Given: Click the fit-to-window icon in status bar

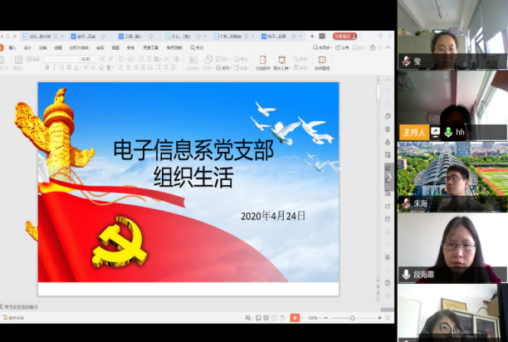Looking at the screenshot, I should point(387,318).
